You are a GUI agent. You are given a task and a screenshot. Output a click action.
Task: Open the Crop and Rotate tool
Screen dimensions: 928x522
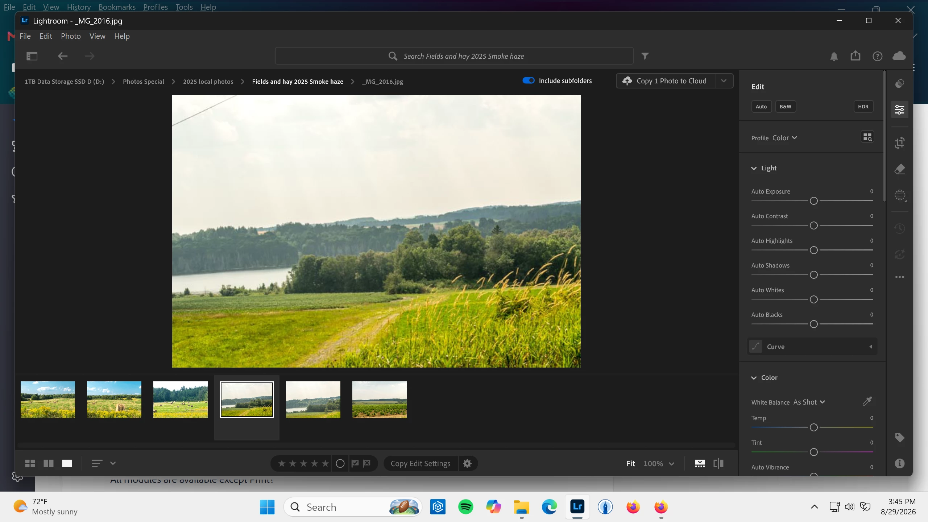[900, 143]
